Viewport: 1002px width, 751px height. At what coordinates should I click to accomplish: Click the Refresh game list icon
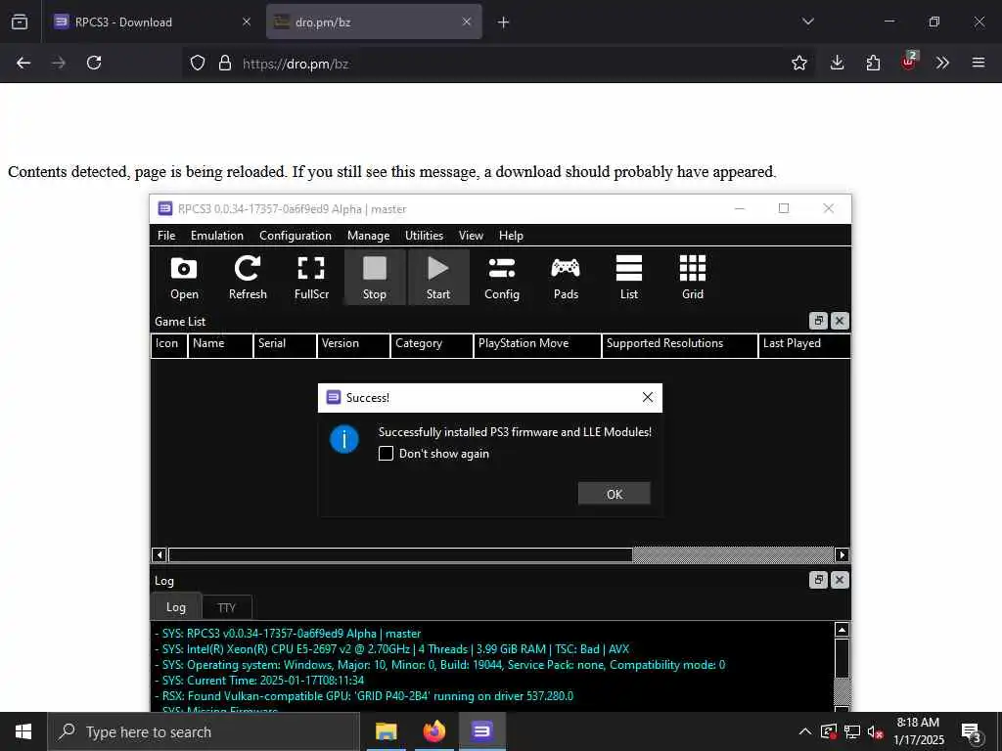[248, 277]
